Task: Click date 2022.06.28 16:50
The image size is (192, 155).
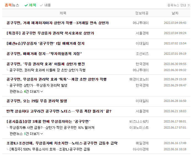Action: click(175, 101)
